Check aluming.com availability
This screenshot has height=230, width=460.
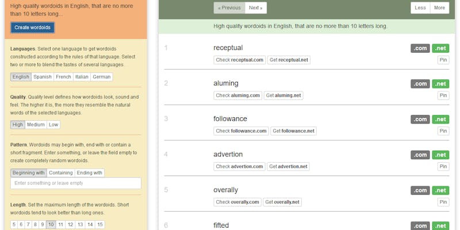pos(238,95)
